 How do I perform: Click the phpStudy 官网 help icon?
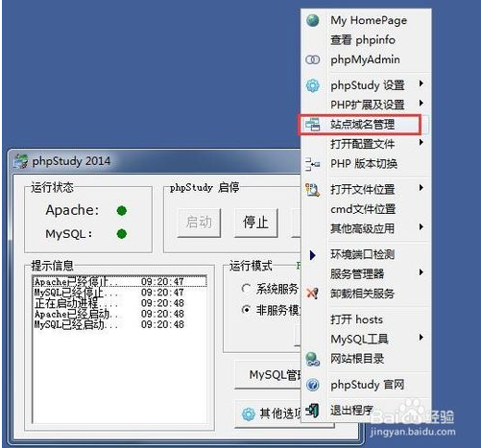click(313, 385)
